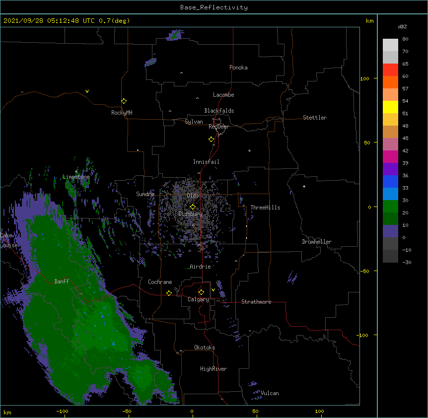Click the 80 value on dBZ legend
Screen dimensions: 428x418
coord(405,39)
